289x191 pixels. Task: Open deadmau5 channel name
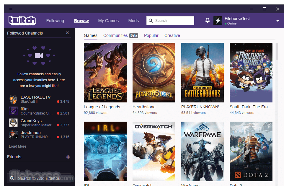click(31, 133)
